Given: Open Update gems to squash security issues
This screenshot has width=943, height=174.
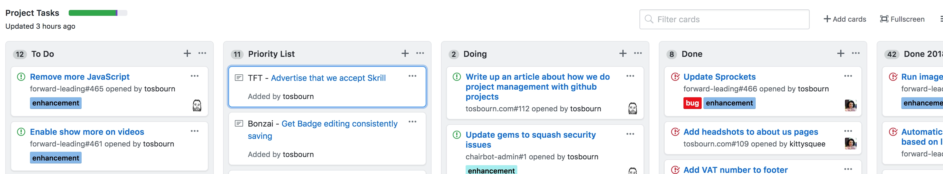Looking at the screenshot, I should tap(531, 140).
